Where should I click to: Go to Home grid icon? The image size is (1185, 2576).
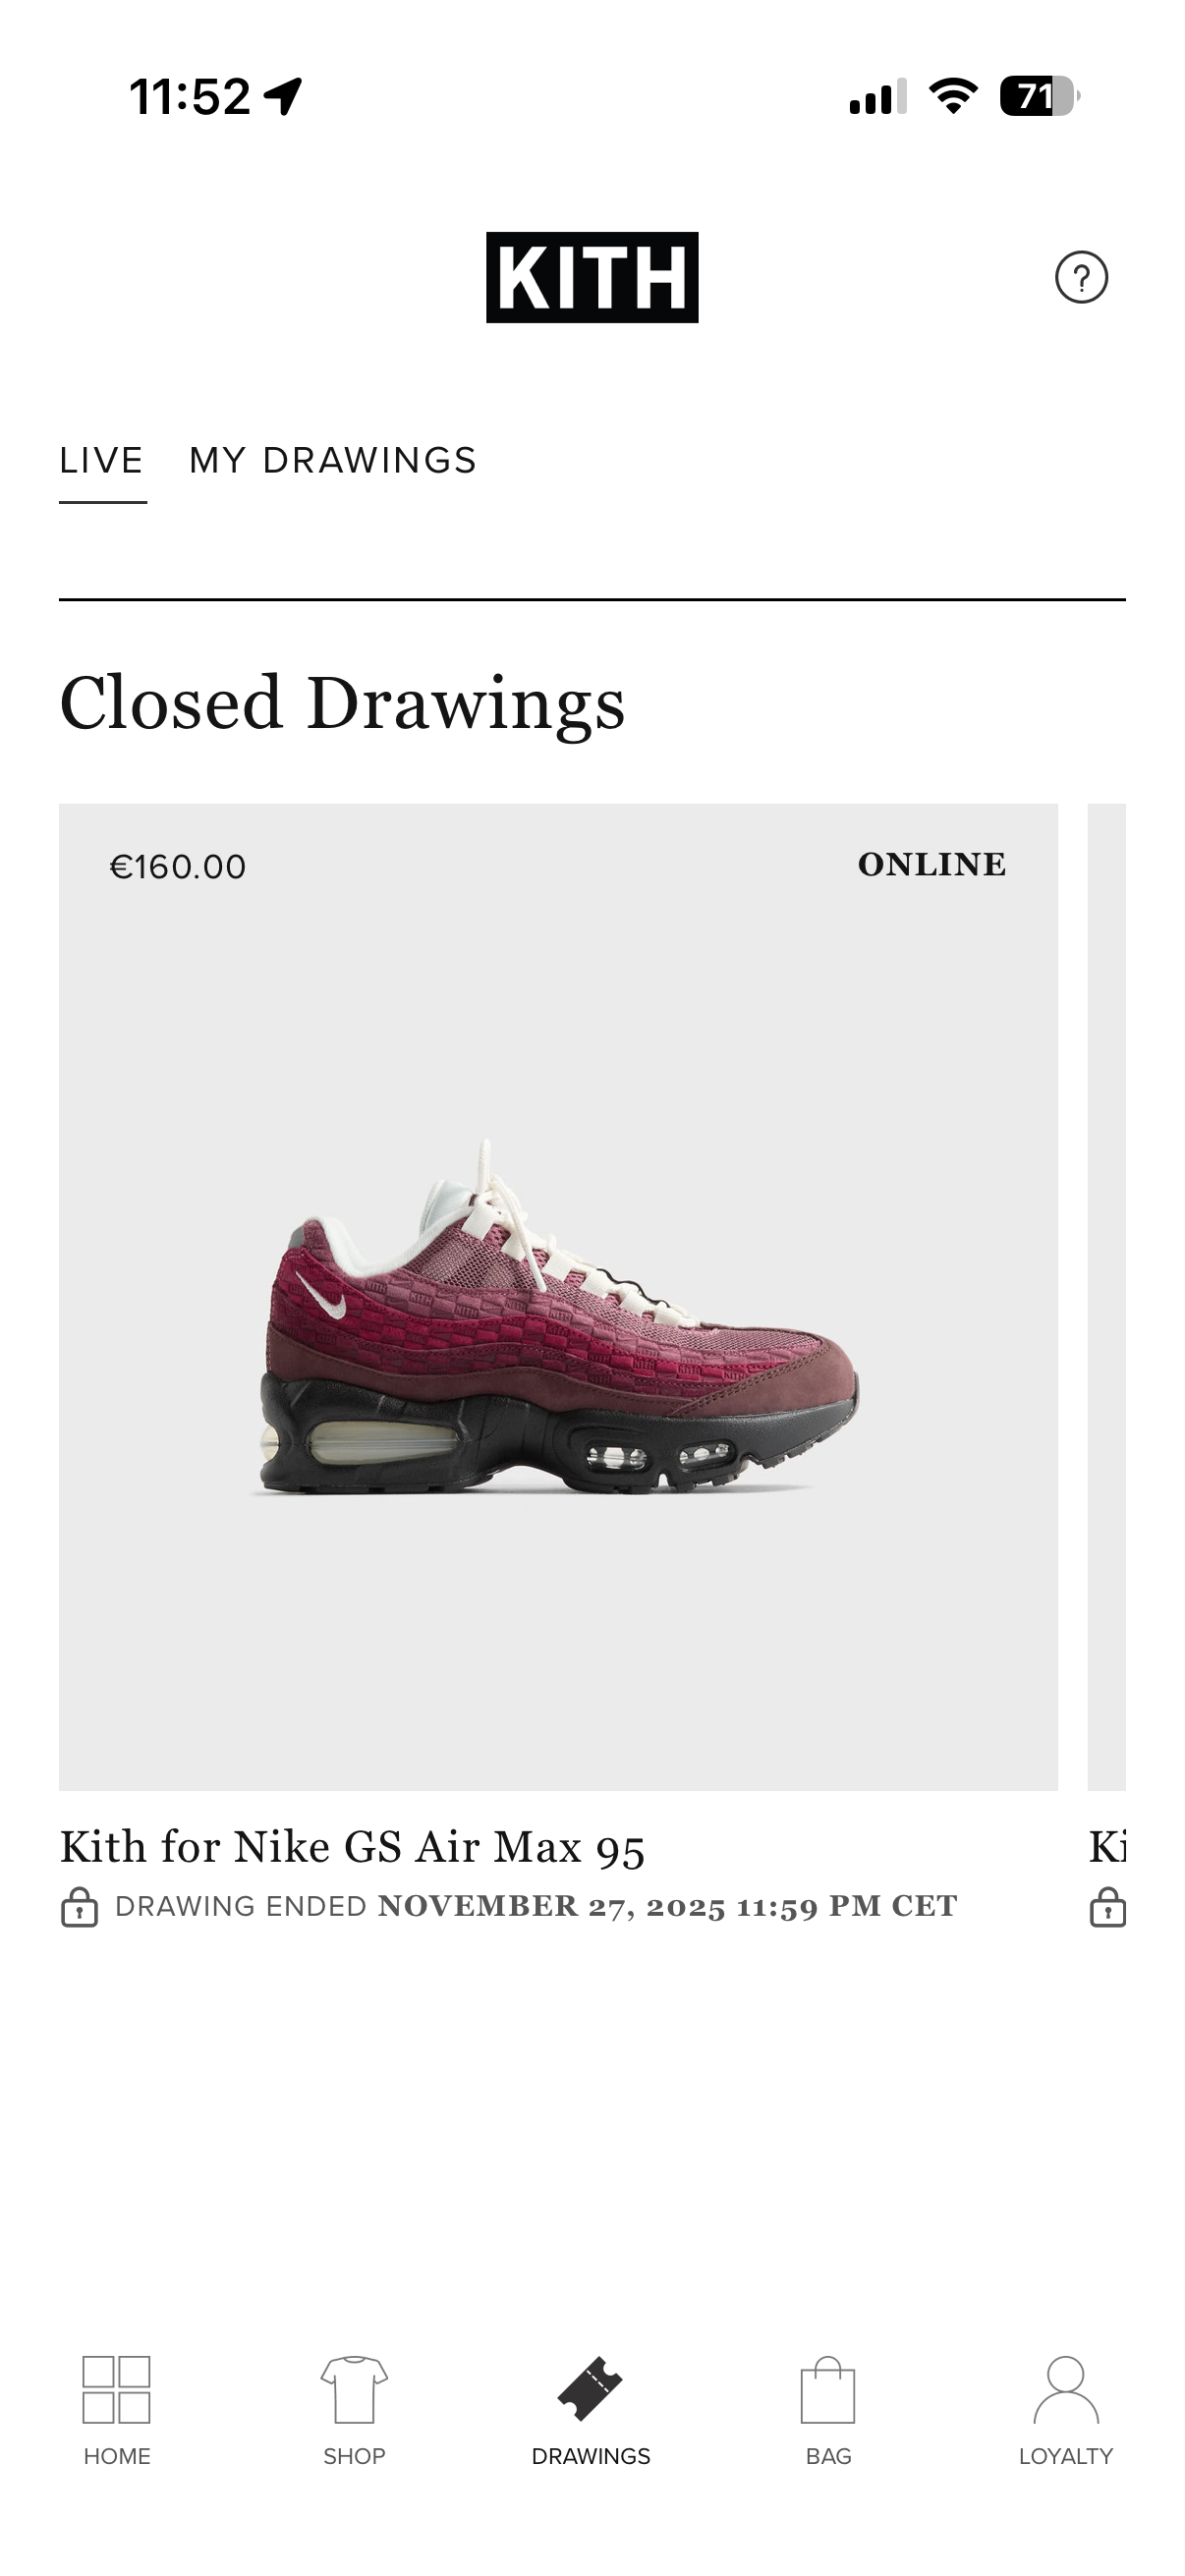tap(116, 2390)
